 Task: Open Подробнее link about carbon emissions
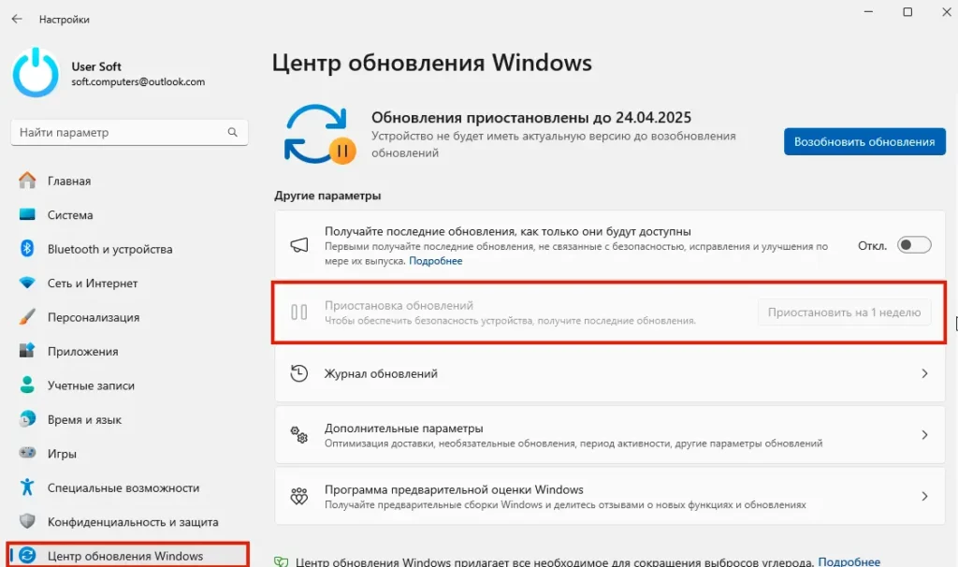click(849, 561)
